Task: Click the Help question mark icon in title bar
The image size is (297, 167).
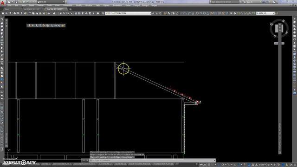Action: (x=274, y=2)
